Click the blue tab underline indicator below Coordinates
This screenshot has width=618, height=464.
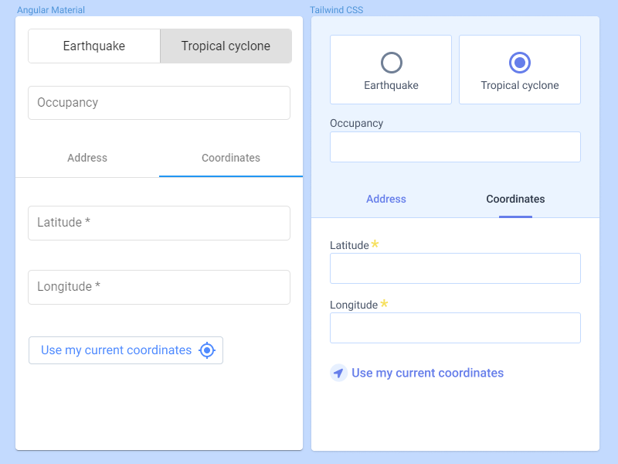(514, 218)
